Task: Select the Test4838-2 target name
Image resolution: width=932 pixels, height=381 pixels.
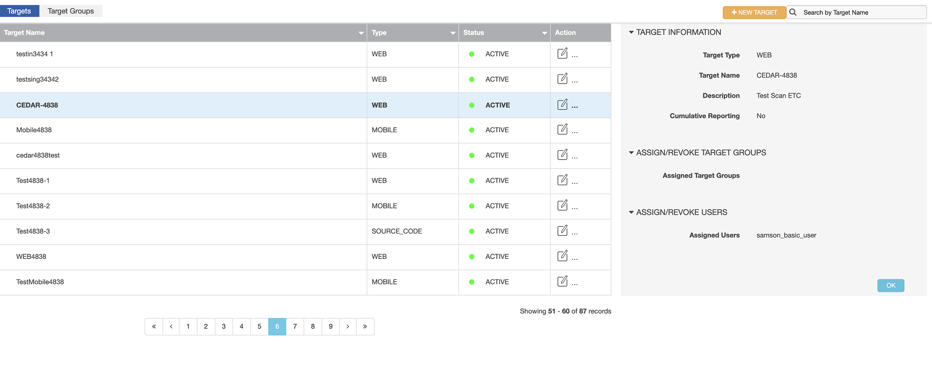Action: pyautogui.click(x=33, y=206)
